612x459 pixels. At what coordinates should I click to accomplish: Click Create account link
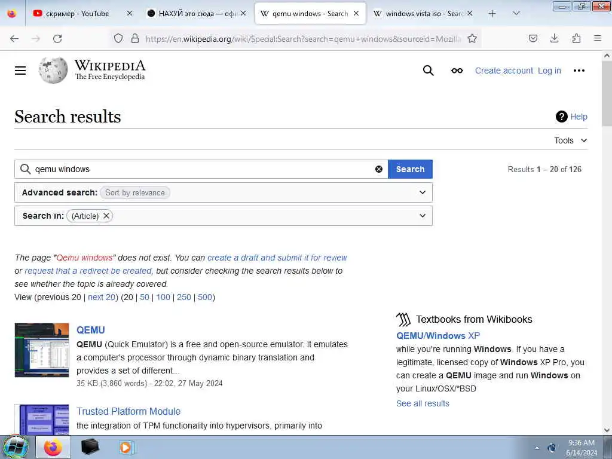[x=504, y=71]
